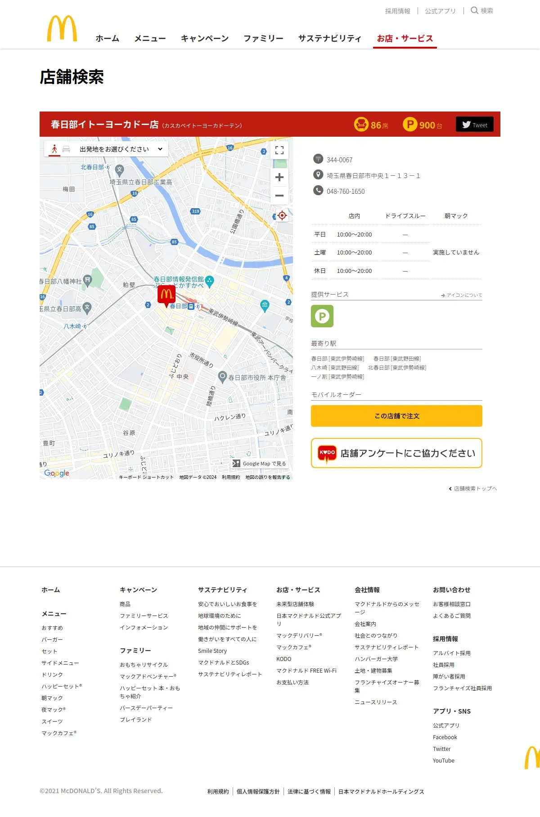The width and height of the screenshot is (540, 817).
Task: Open 出発地をお選びください departure dropdown
Action: tap(121, 149)
